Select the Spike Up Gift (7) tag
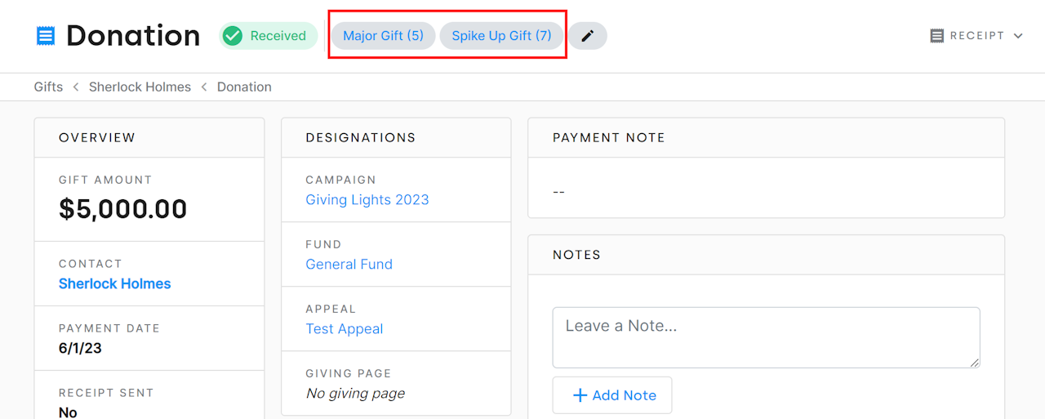1045x419 pixels. 501,36
